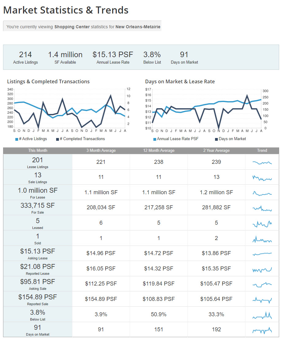
Task: Toggle the # Active Listings legend swatch
Action: click(x=17, y=139)
